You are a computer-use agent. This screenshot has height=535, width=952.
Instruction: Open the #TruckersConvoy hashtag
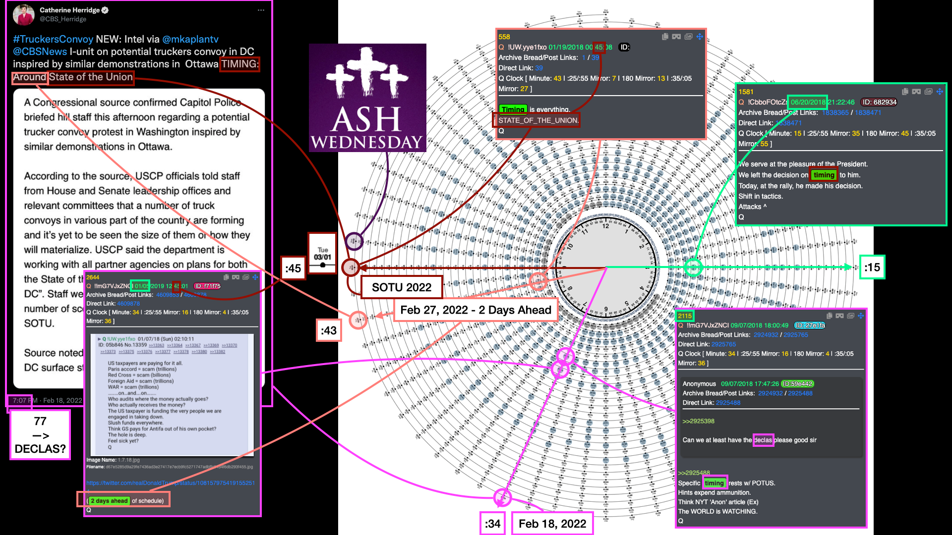pyautogui.click(x=53, y=39)
